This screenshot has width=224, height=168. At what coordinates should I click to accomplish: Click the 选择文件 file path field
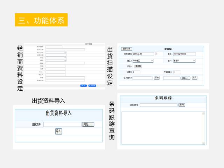pyautogui.click(x=62, y=124)
